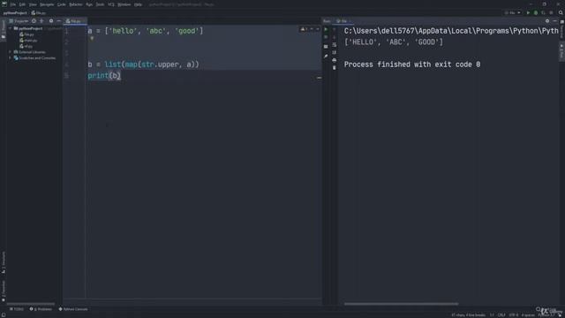This screenshot has width=565, height=318.
Task: Click the restore-layout icon in the Run panel toolbar
Action: tap(326, 47)
